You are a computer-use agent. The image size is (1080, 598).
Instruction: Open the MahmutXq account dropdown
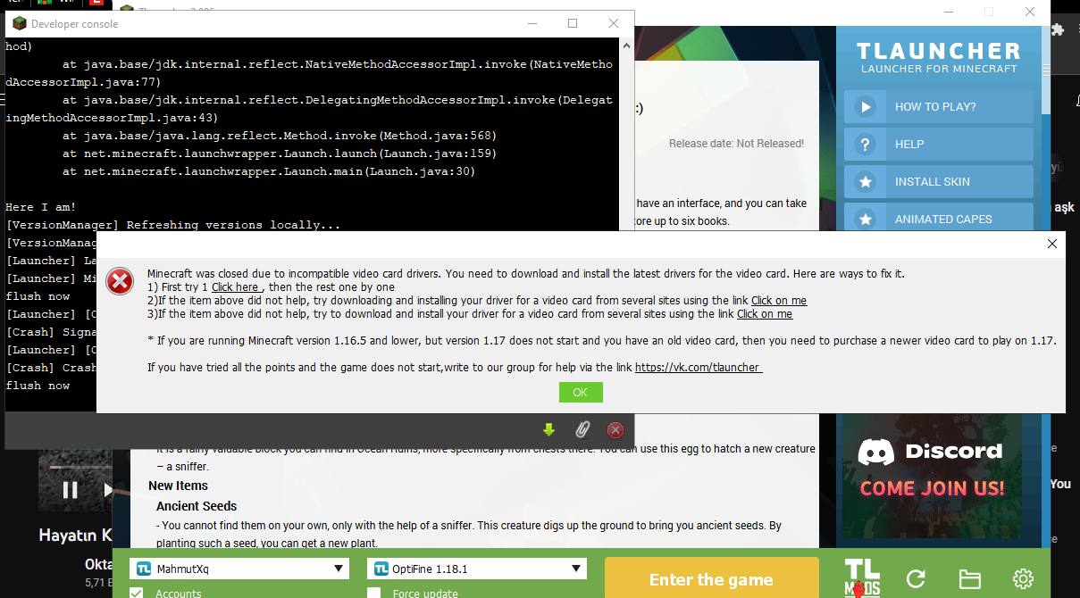239,569
